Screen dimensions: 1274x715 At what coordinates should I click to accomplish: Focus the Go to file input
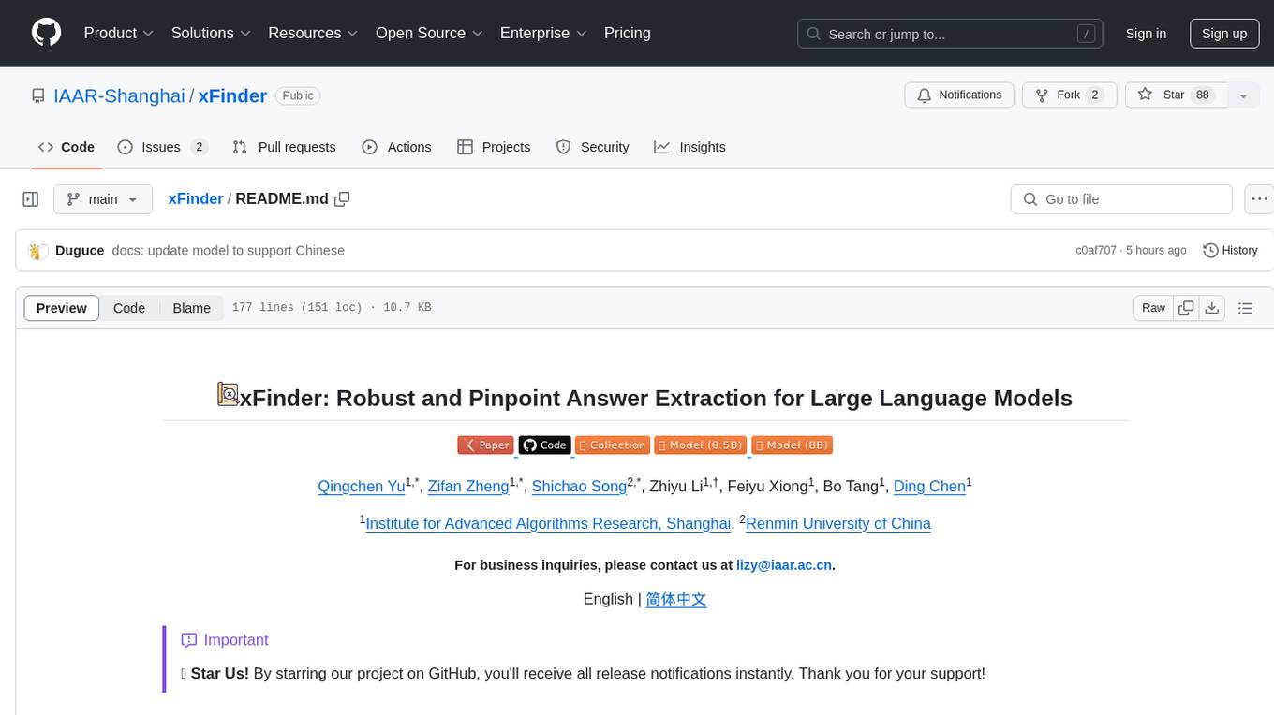coord(1121,199)
